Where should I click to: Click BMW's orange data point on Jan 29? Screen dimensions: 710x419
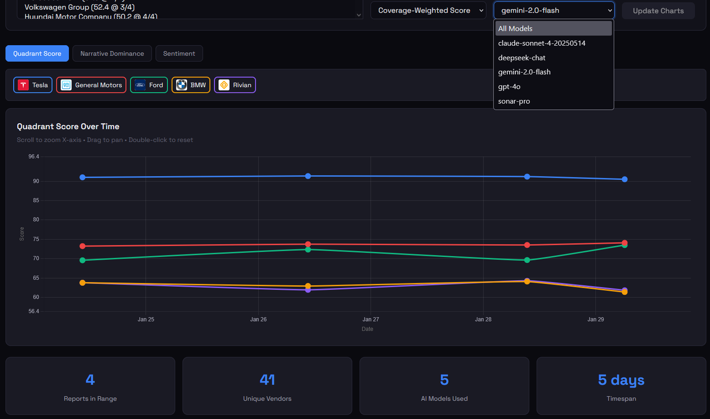[x=625, y=292]
